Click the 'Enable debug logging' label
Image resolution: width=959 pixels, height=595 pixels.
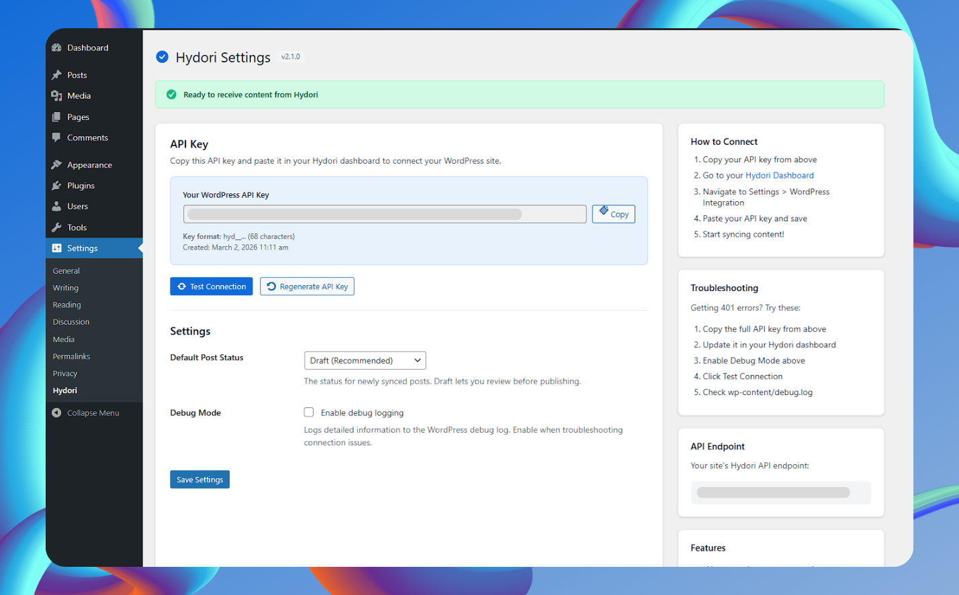click(x=363, y=413)
